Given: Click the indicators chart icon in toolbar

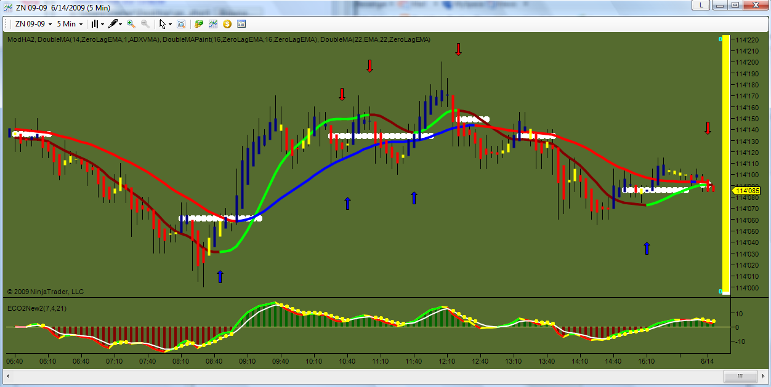Looking at the screenshot, I should coord(212,24).
